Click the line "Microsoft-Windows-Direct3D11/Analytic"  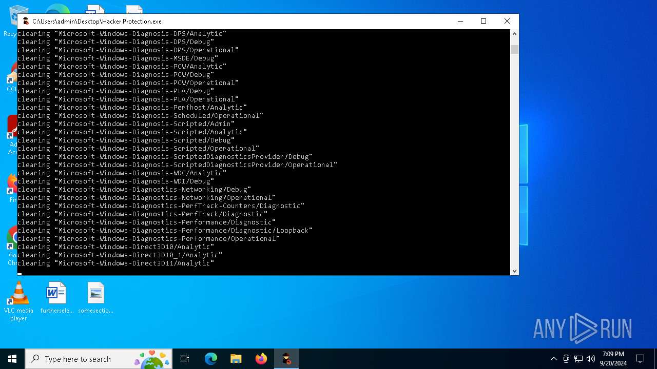click(x=116, y=263)
